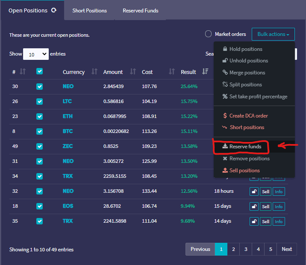Click the unhold lock icon for NEO 18 hours row
Screen dimensions: 306x265
(254, 191)
